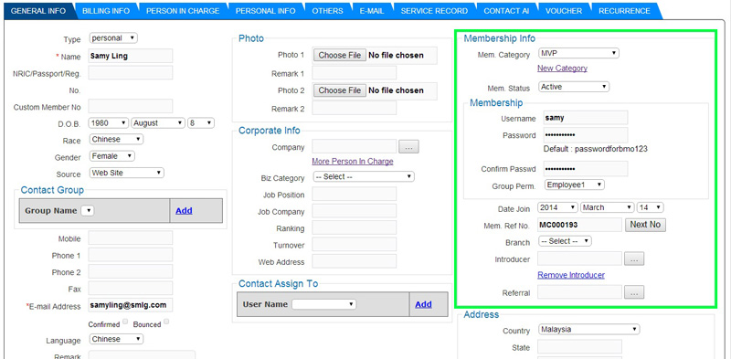Image resolution: width=731 pixels, height=359 pixels.
Task: Click the Add link in Contact Group
Action: [x=185, y=211]
